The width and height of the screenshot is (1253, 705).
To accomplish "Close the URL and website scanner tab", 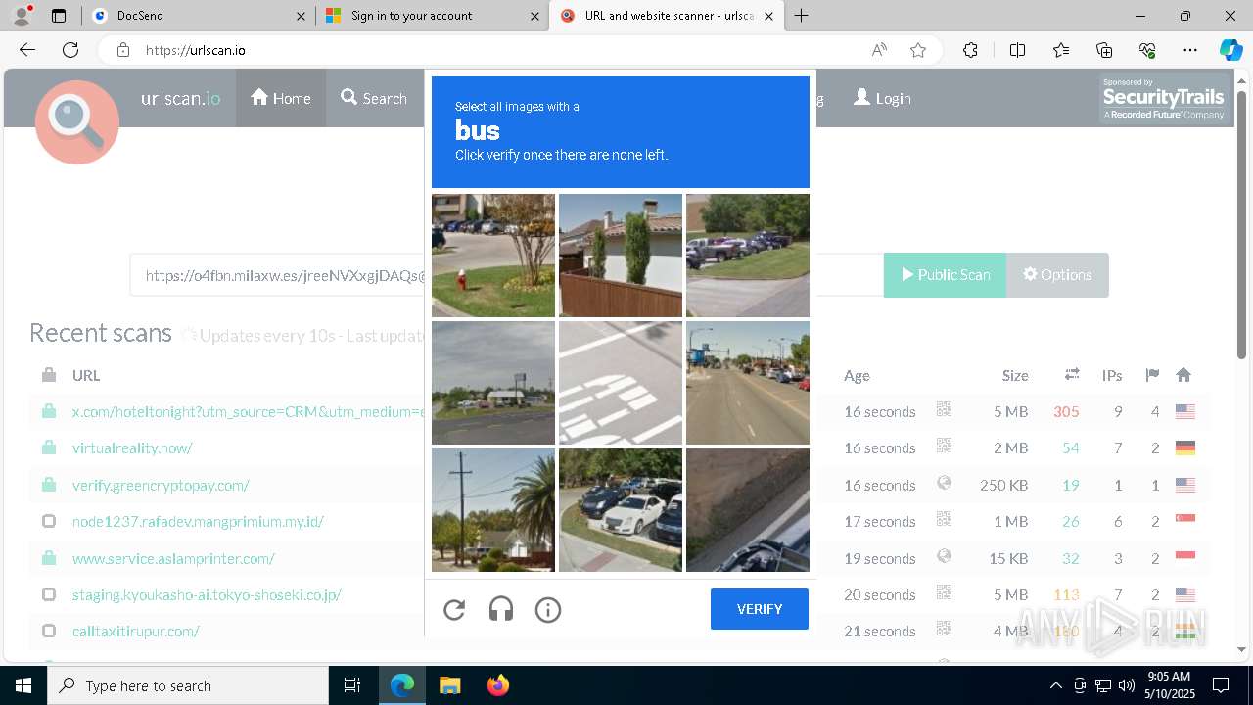I will (x=768, y=16).
